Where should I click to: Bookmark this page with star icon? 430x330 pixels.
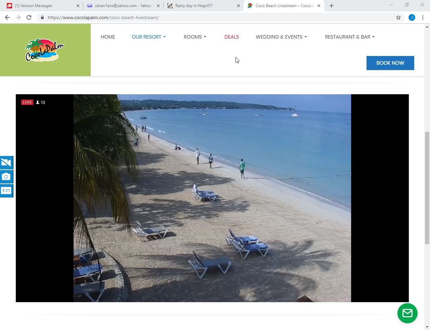pyautogui.click(x=398, y=17)
